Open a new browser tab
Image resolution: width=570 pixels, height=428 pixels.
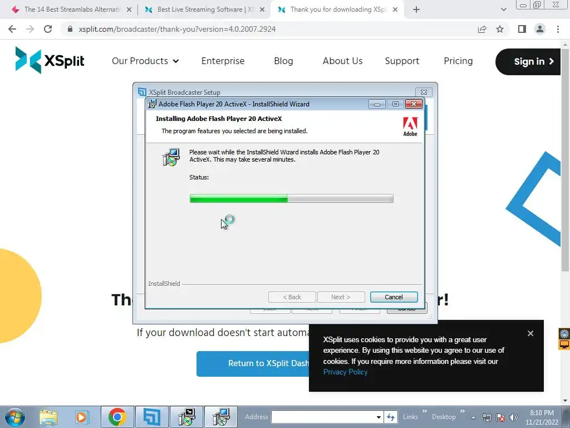click(x=416, y=9)
